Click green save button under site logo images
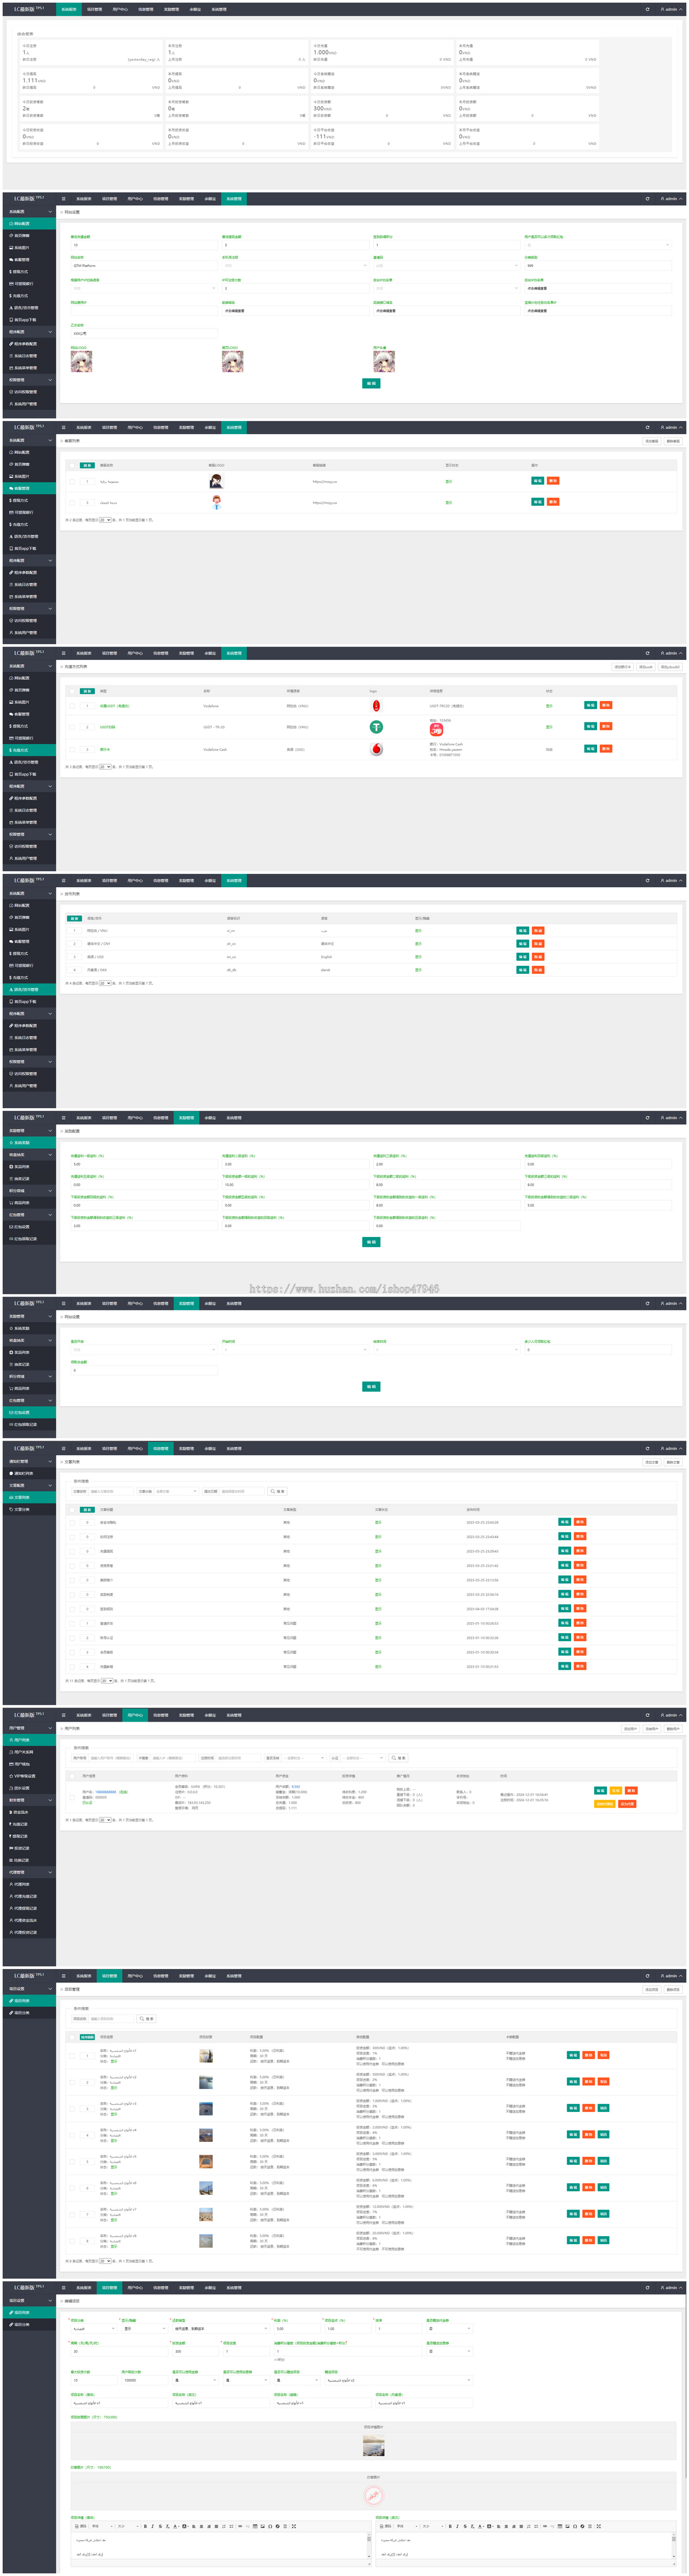Viewport: 689px width, 2576px height. [x=370, y=383]
